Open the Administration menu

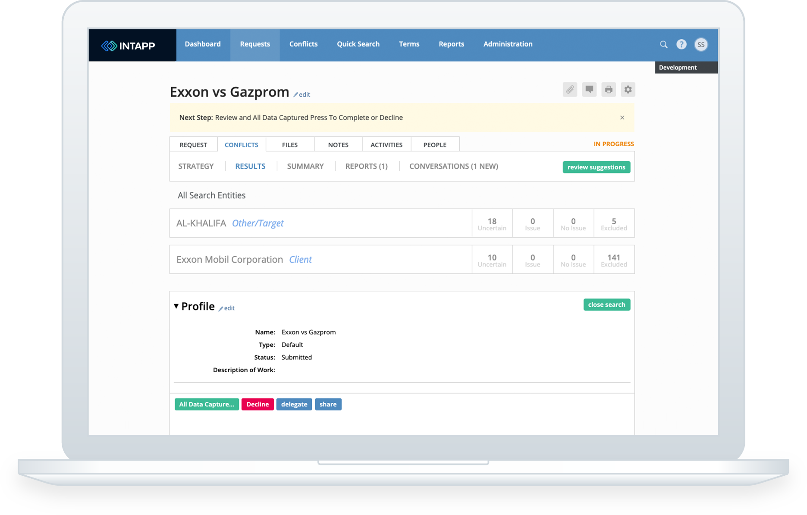pos(508,44)
